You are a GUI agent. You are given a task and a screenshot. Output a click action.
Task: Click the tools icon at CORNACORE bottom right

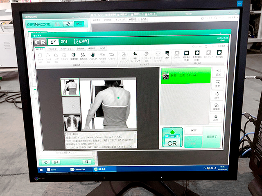point(86,162)
